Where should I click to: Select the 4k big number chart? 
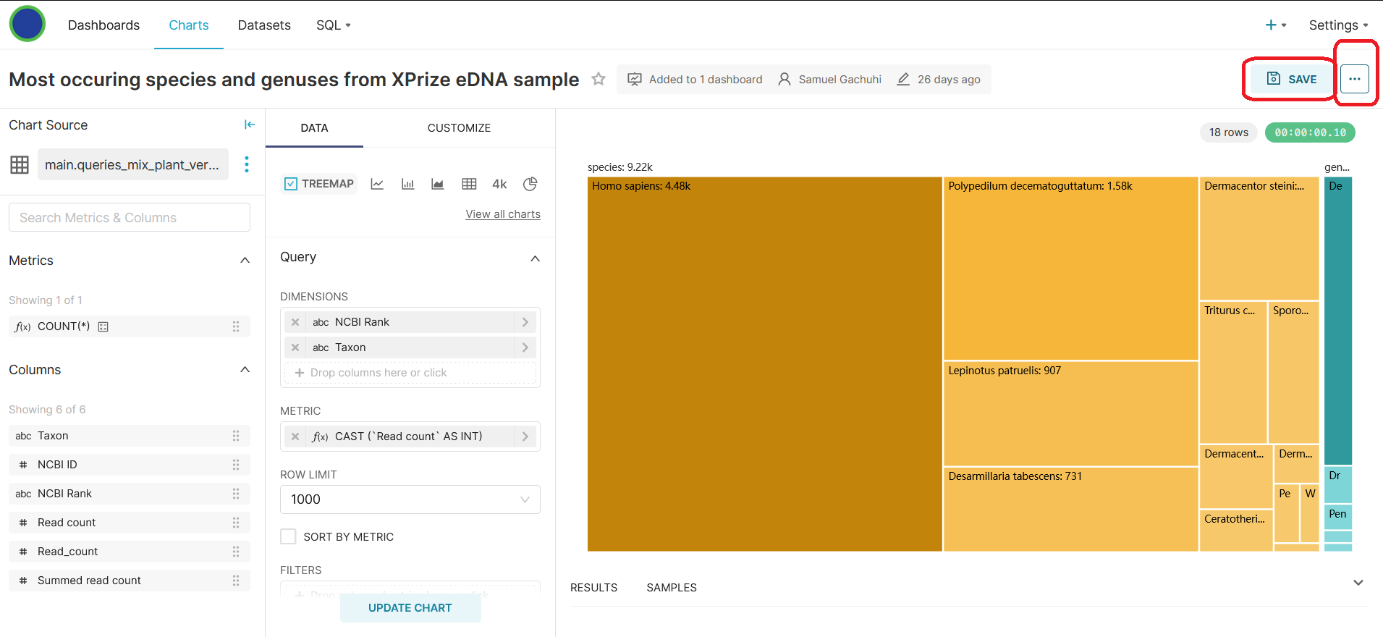pyautogui.click(x=499, y=184)
